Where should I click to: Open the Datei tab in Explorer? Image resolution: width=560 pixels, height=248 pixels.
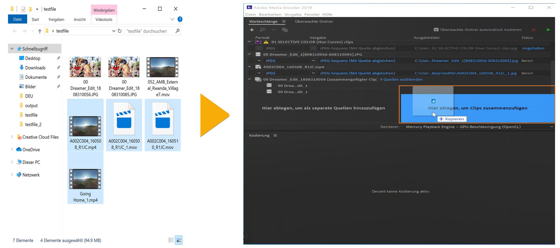(17, 19)
